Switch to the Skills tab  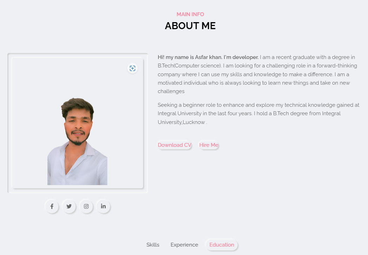click(153, 245)
